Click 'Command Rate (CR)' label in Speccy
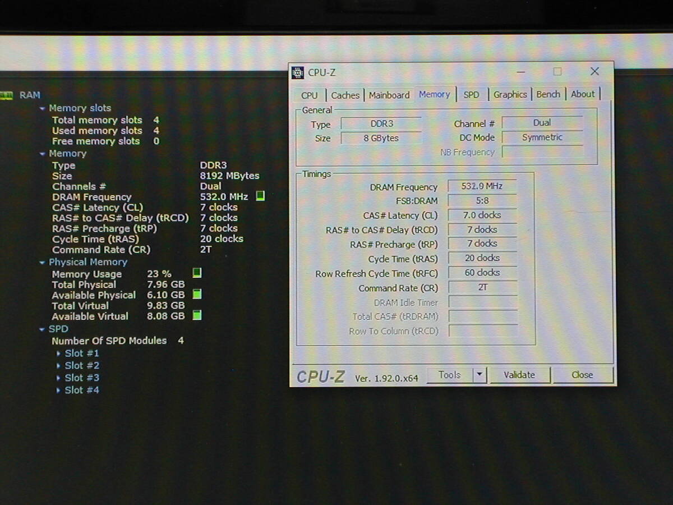The image size is (673, 505). [x=101, y=250]
